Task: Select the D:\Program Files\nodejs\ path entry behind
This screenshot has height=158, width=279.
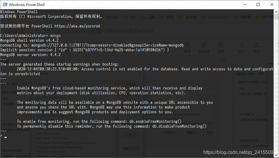Action: coord(52,138)
